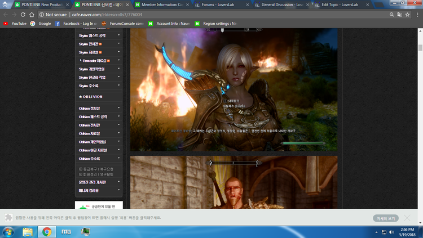This screenshot has width=423, height=238.
Task: Open the bald warrior screenshot image
Action: tap(233, 182)
